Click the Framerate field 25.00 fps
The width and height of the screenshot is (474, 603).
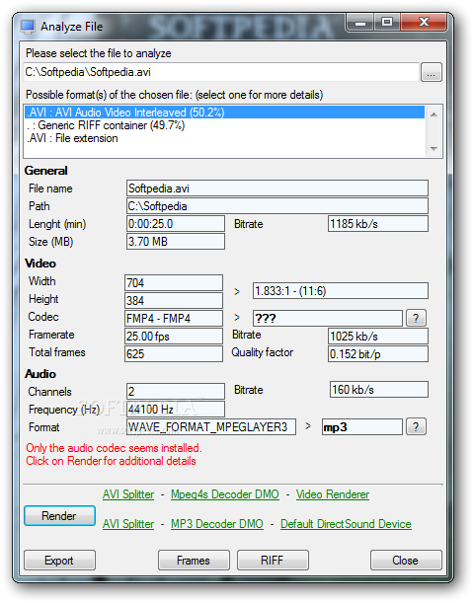174,337
